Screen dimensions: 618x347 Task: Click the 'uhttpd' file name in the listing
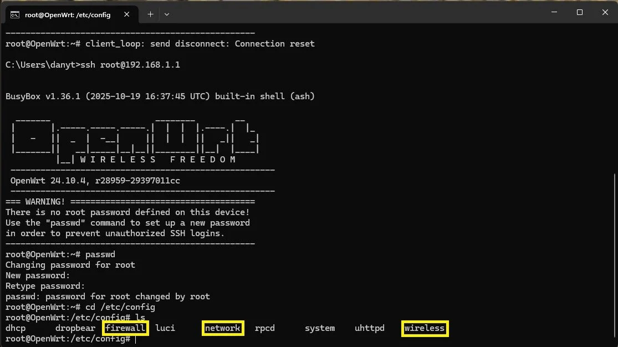click(x=370, y=328)
